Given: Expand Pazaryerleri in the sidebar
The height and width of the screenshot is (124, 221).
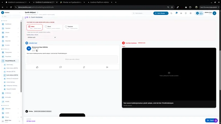Looking at the screenshot, I should tap(18, 52).
